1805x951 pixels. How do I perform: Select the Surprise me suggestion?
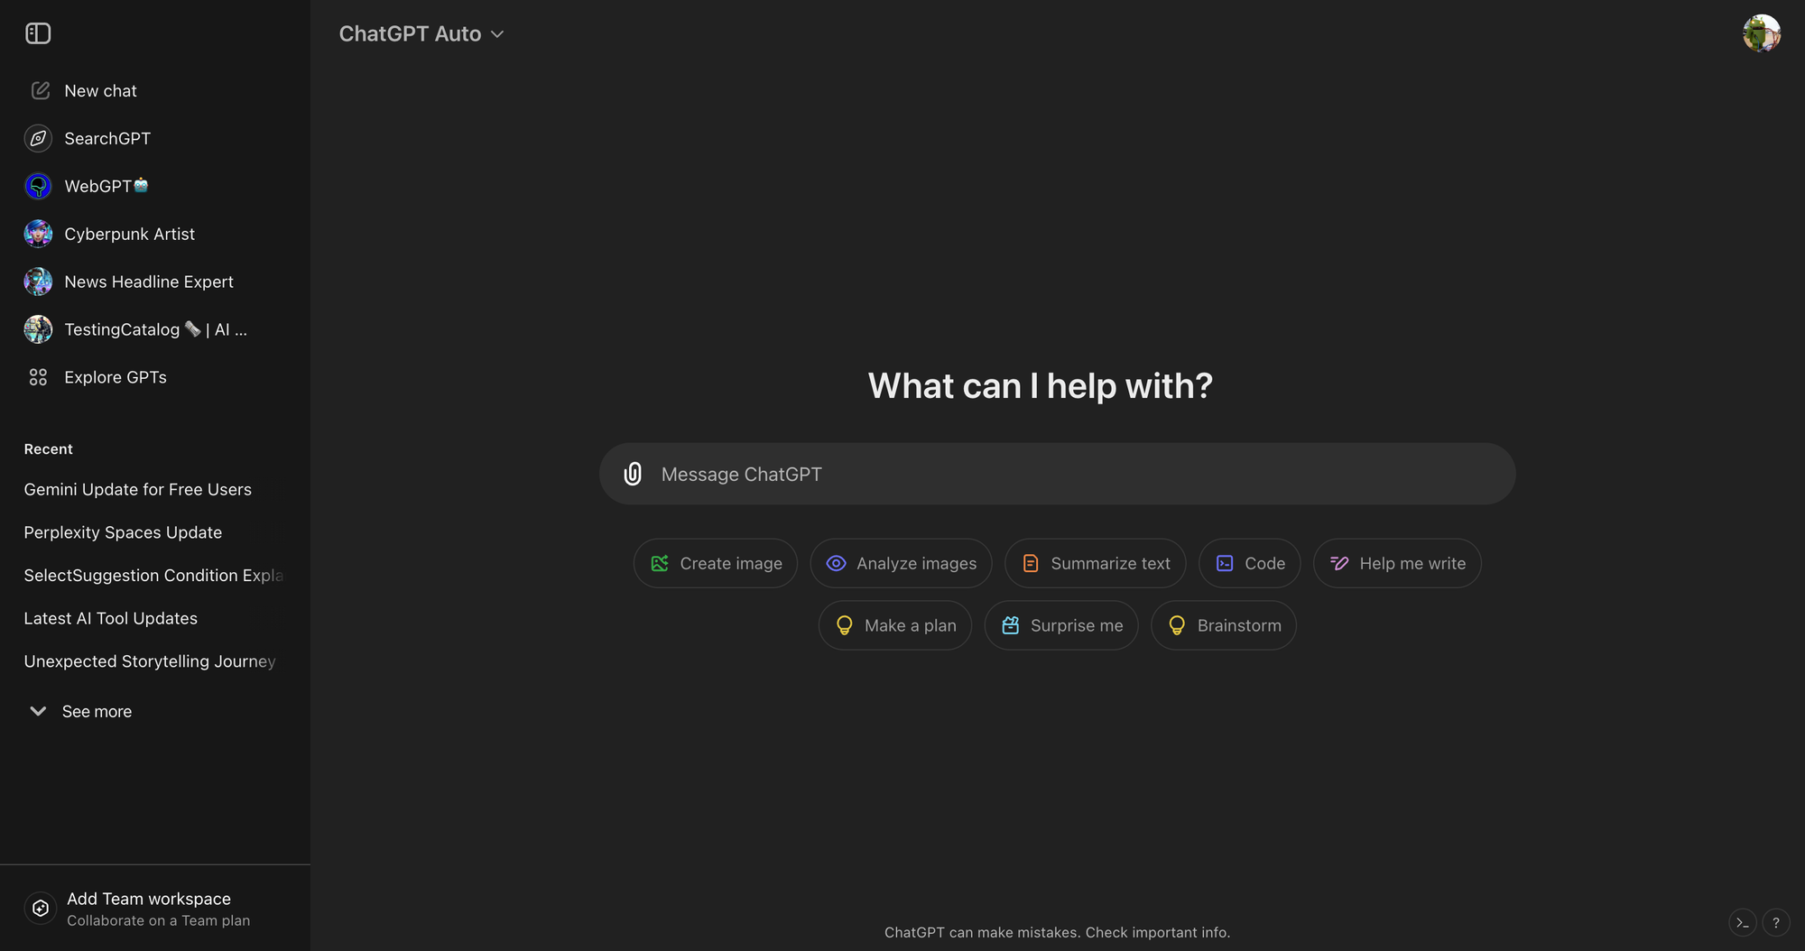coord(1061,624)
